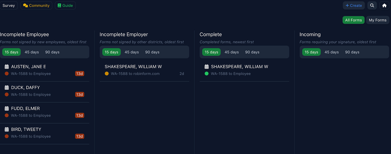This screenshot has width=391, height=154.
Task: Click 'WA-1588 to Employee' under BIRD, TWEETY
Action: [x=31, y=136]
